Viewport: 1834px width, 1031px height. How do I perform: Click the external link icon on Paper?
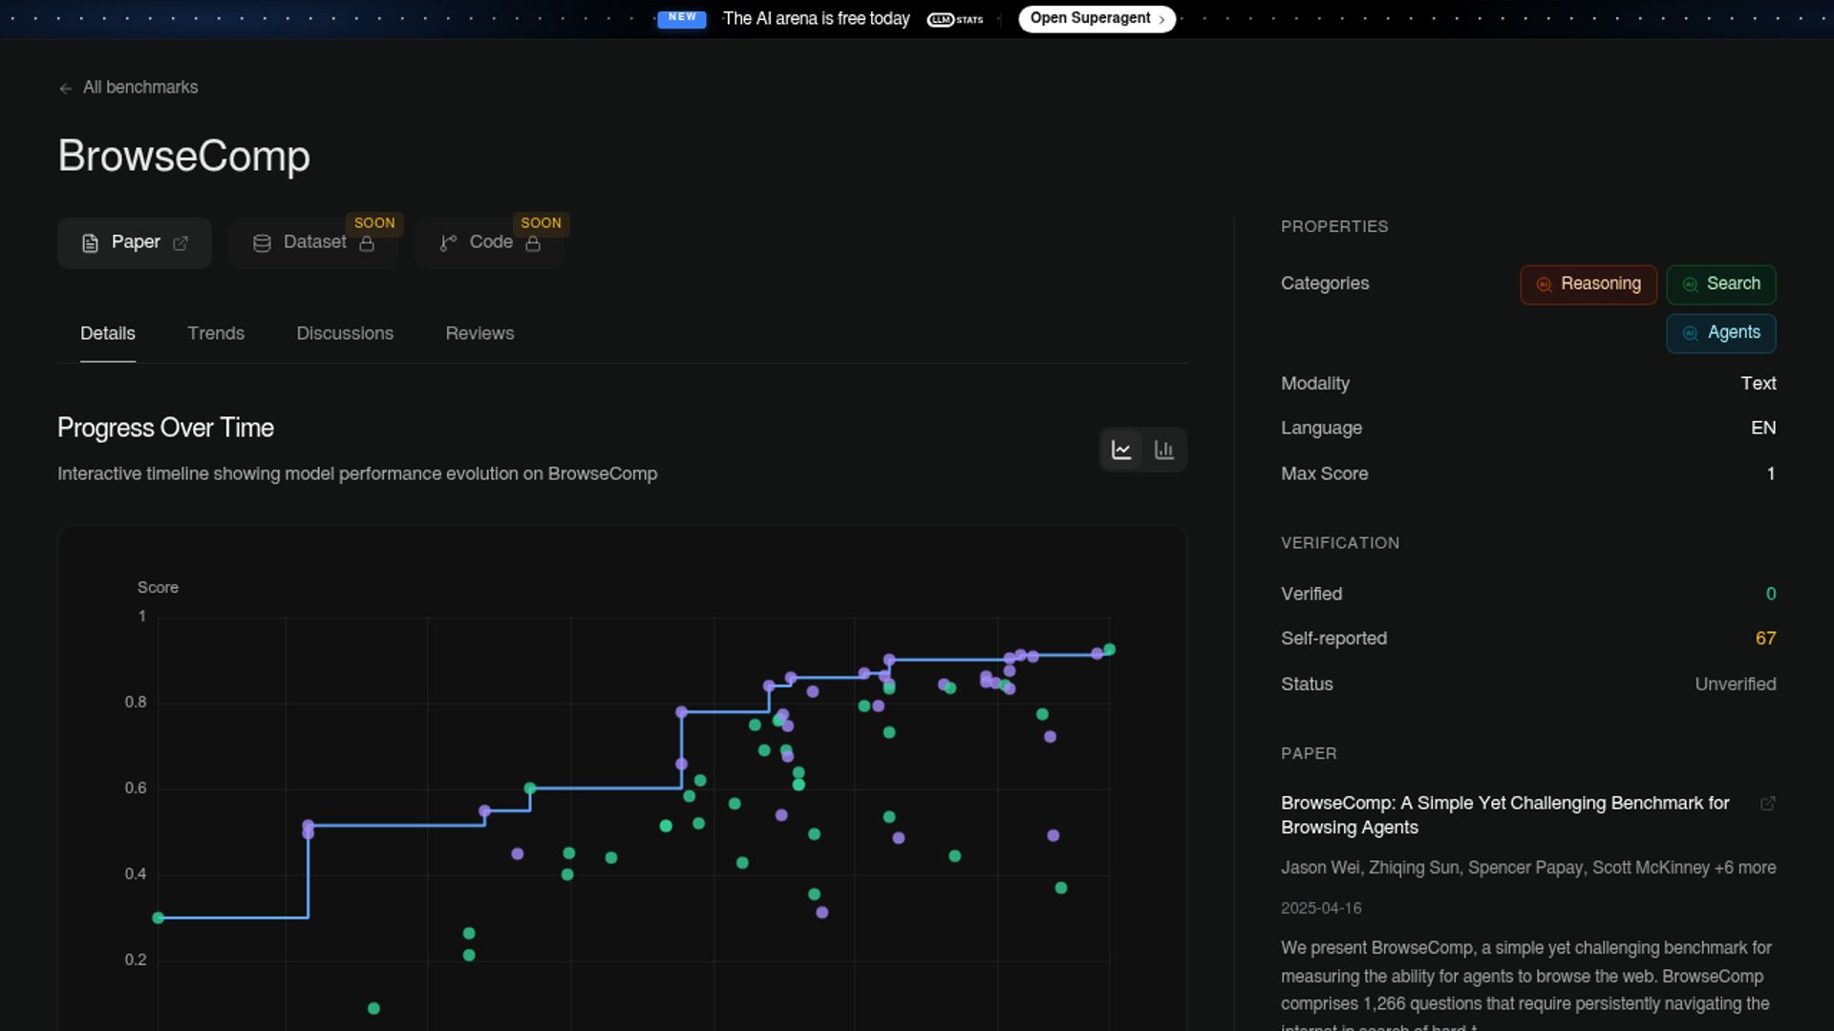coord(181,243)
